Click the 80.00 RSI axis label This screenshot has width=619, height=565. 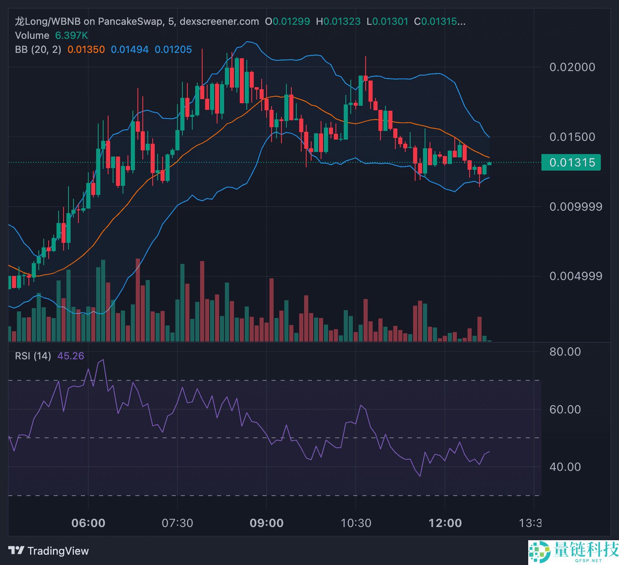click(565, 352)
